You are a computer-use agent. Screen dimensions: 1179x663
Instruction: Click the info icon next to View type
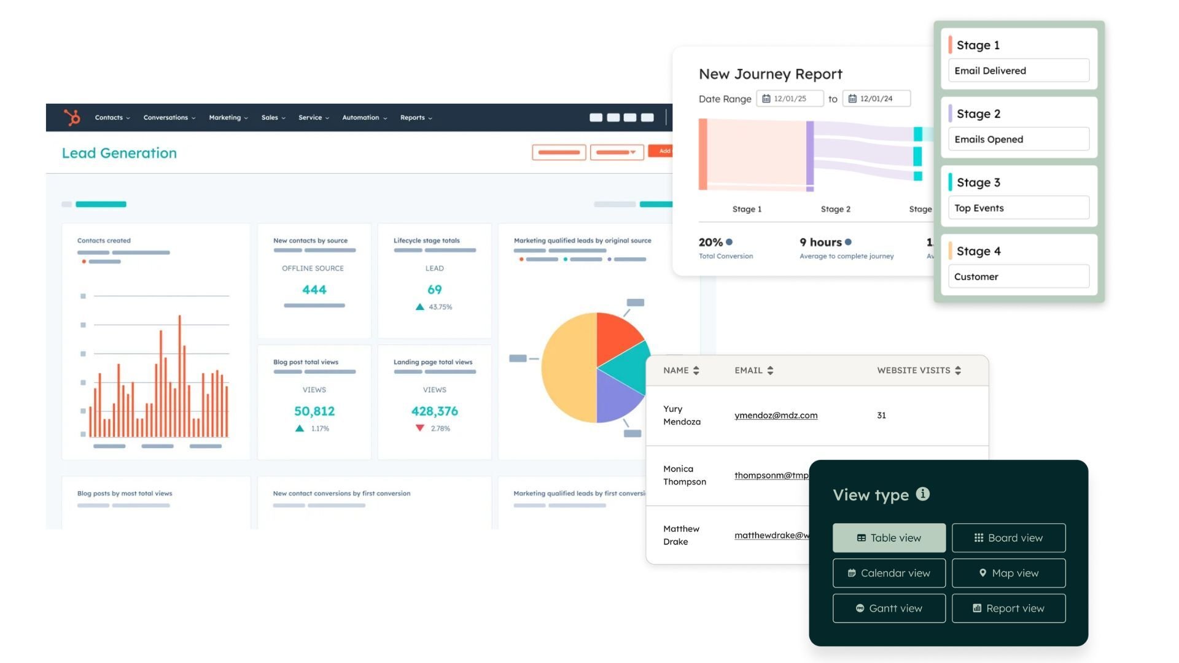922,494
